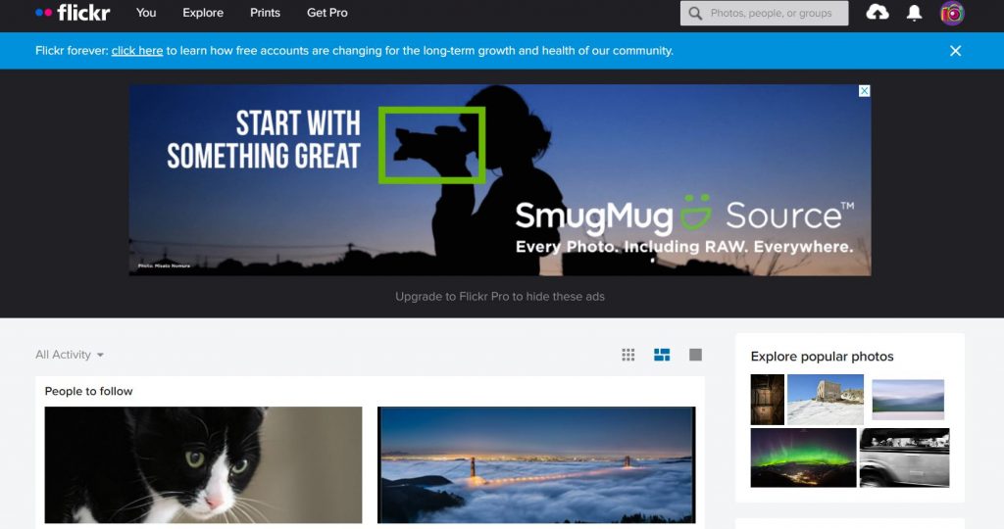Image resolution: width=1004 pixels, height=529 pixels.
Task: Open the black and white cat photo
Action: click(203, 465)
